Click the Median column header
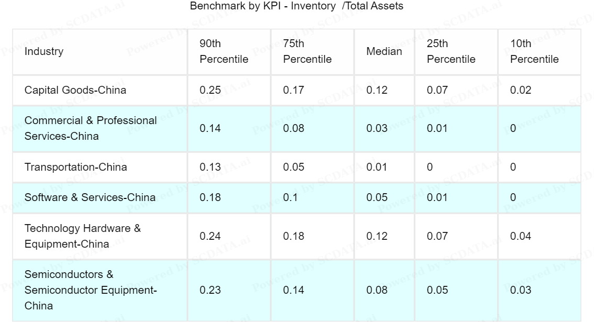Image resolution: width=594 pixels, height=322 pixels. tap(384, 52)
